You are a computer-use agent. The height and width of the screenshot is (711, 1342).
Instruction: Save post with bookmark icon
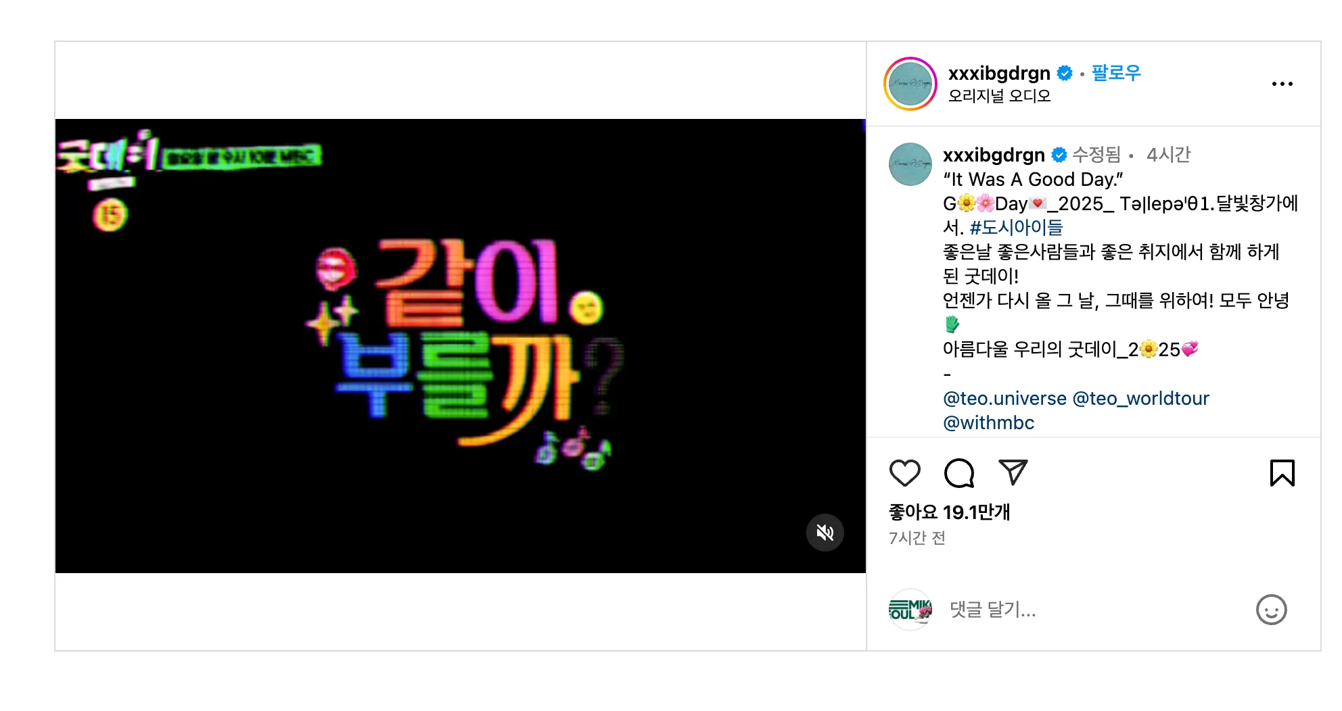1282,473
